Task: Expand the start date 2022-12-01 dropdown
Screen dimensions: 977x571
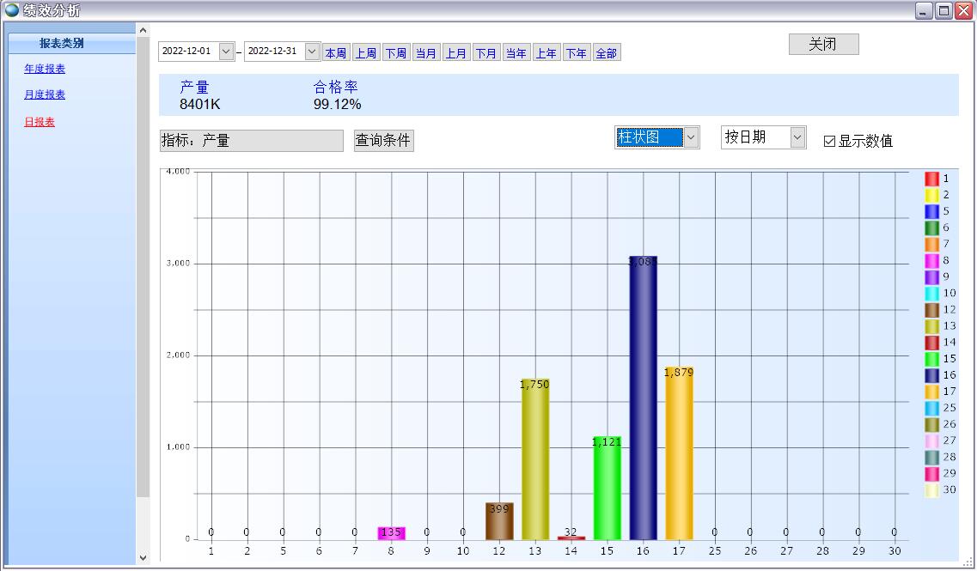Action: click(x=226, y=52)
